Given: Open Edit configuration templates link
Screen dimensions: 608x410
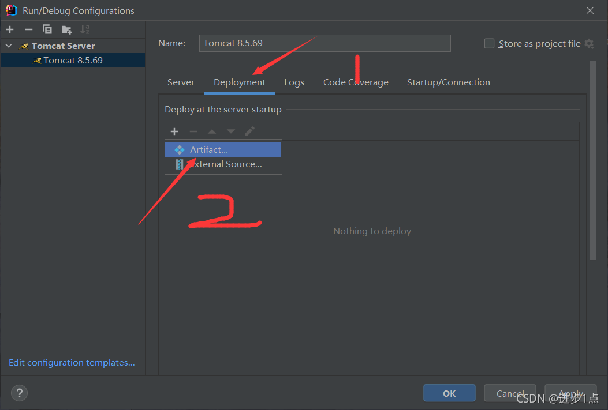Looking at the screenshot, I should tap(72, 362).
